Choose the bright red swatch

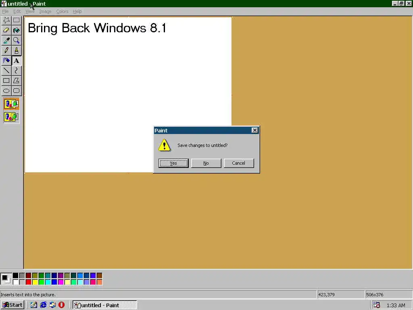[29, 282]
